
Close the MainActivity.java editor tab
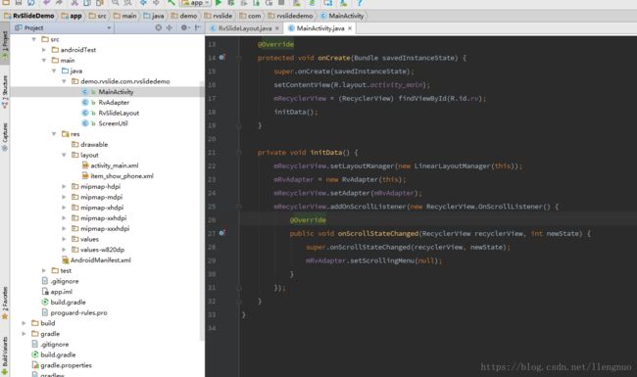point(350,28)
